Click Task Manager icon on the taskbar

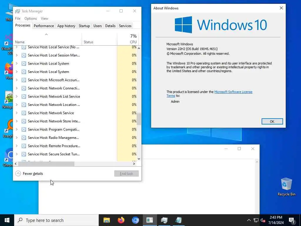click(164, 220)
